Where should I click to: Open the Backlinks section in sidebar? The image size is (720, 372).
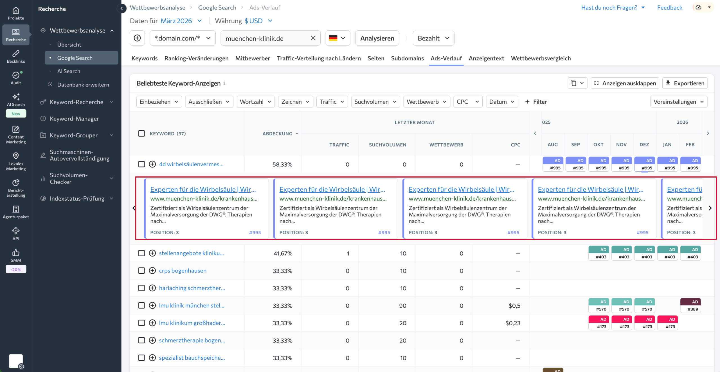[16, 56]
